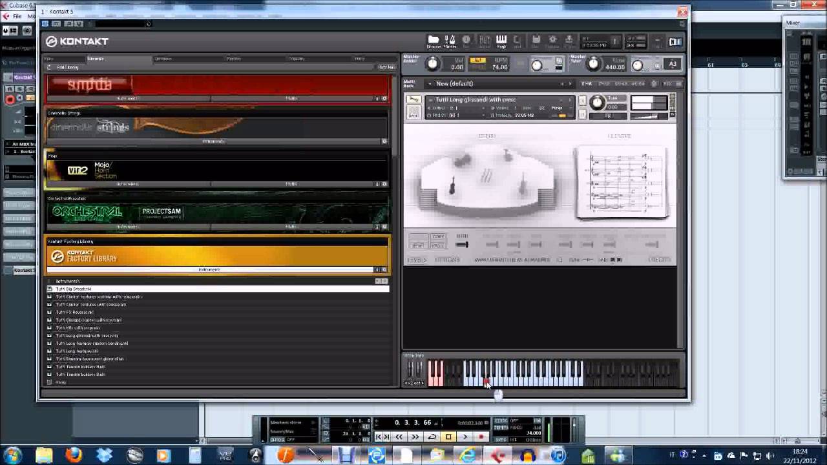Click the record enable button in Cubase track
827x465 pixels.
(x=10, y=99)
